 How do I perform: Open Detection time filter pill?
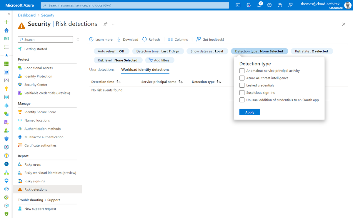coord(158,51)
